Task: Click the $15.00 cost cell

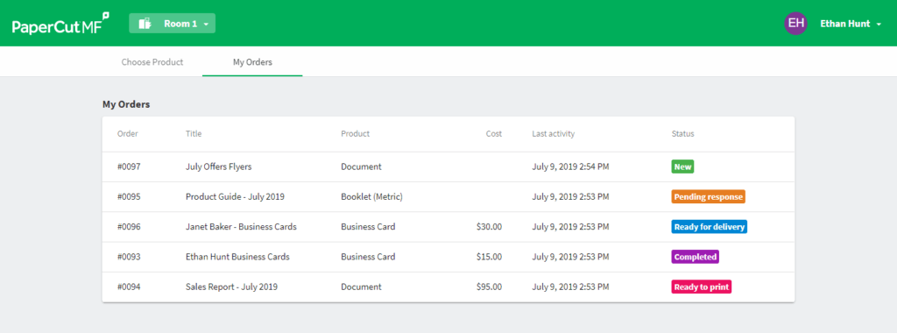Action: click(x=489, y=257)
